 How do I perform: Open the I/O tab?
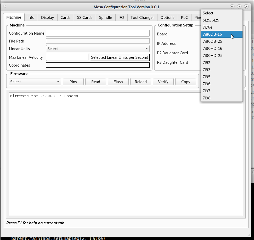121,17
